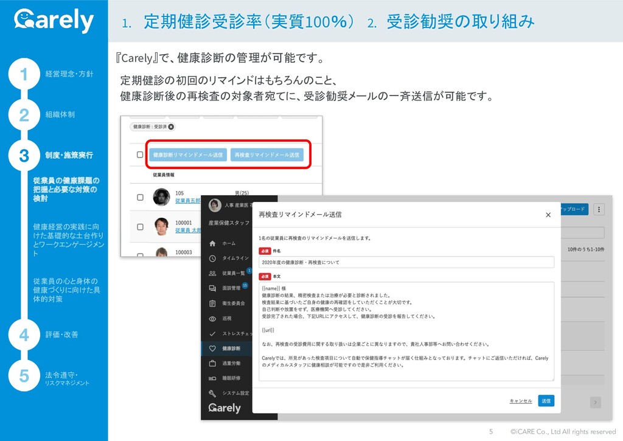Click the 10件のうち1-10件 pagination text
This screenshot has width=623, height=441.
click(586, 249)
